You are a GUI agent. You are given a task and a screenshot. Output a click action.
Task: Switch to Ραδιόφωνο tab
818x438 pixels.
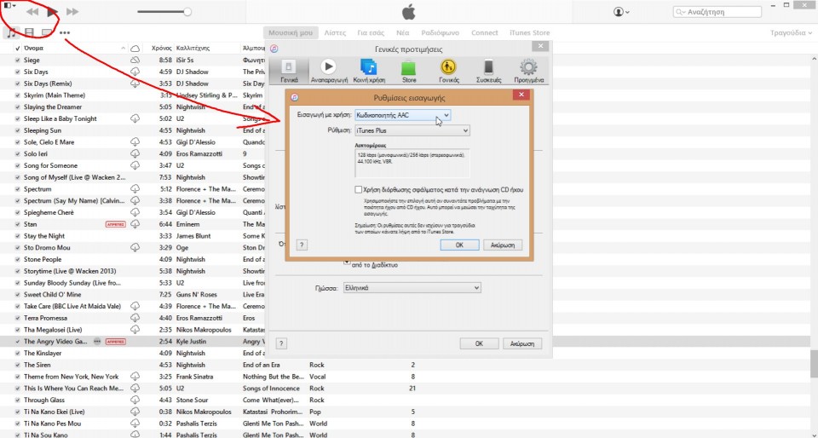[x=441, y=33]
